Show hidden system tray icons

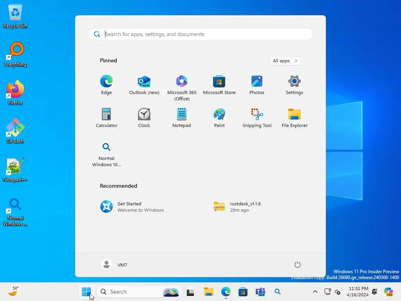[x=315, y=292]
